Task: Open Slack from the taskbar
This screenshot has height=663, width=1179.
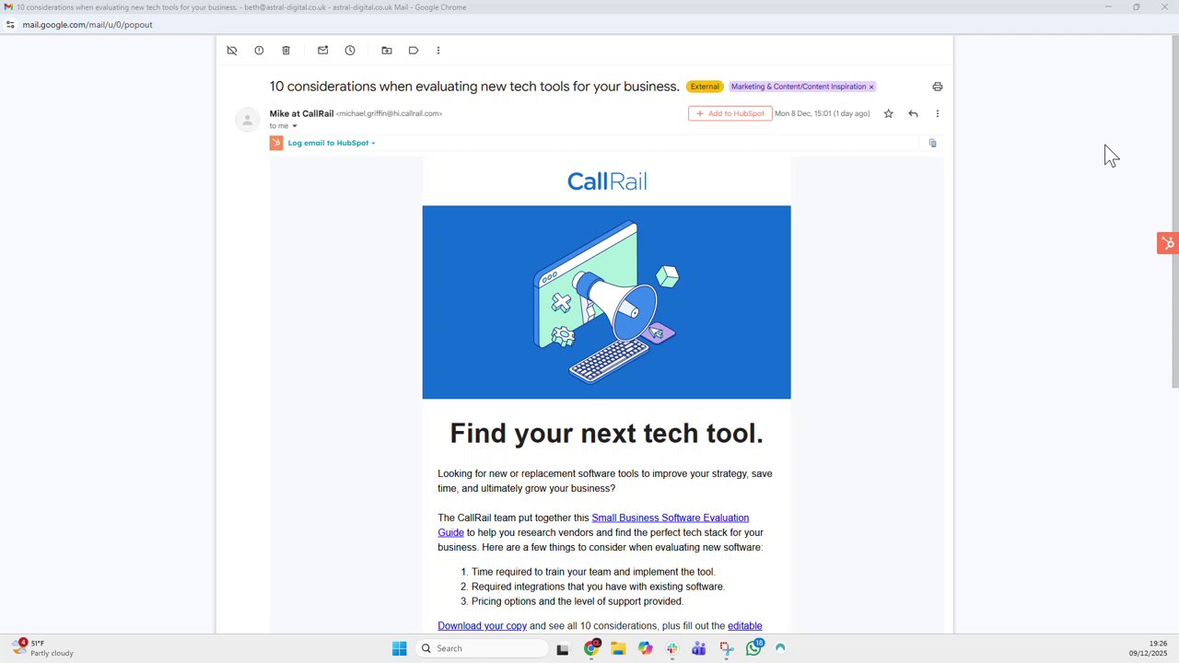Action: (x=672, y=648)
